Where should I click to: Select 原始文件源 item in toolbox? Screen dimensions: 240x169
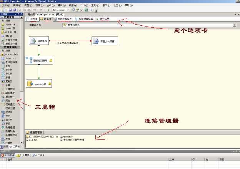coord(9,44)
